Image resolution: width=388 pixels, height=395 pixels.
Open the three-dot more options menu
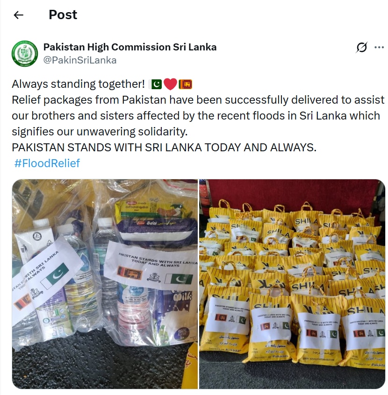379,47
